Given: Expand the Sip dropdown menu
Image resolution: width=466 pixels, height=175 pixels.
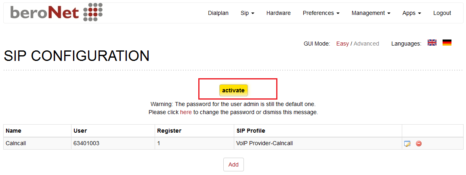Looking at the screenshot, I should pyautogui.click(x=247, y=13).
